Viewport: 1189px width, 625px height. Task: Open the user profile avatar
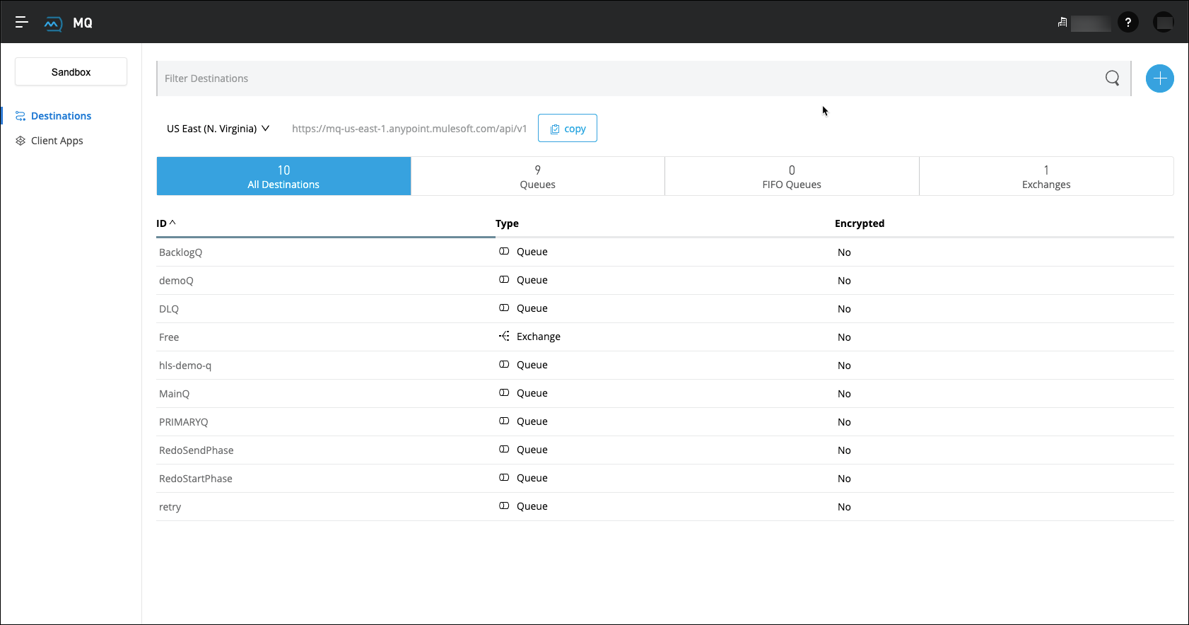point(1163,23)
